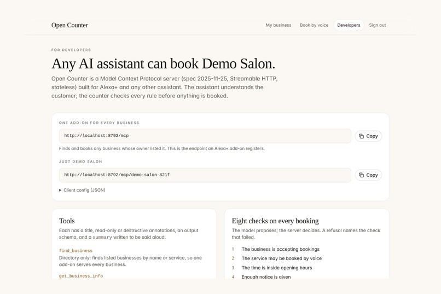Select the 'Each has a title, read-only' description
The image size is (441, 294).
click(x=129, y=234)
